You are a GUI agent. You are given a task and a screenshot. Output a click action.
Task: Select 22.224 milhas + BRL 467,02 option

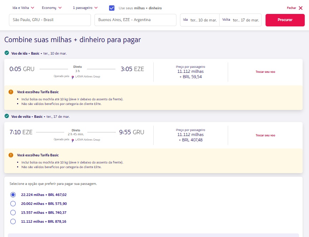point(13,195)
